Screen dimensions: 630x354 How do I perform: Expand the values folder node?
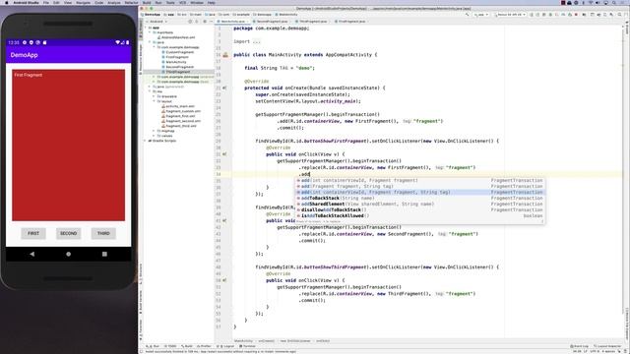(x=155, y=136)
